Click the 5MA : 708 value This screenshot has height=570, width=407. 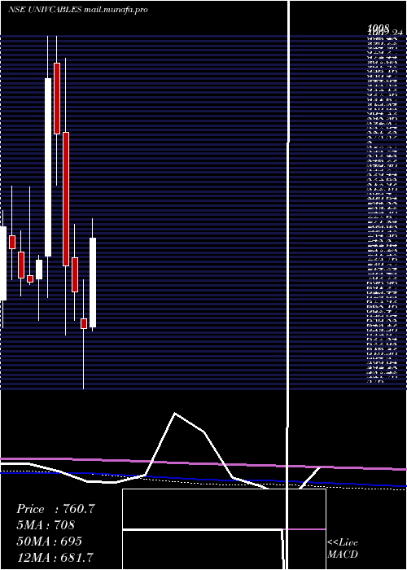coord(46,525)
